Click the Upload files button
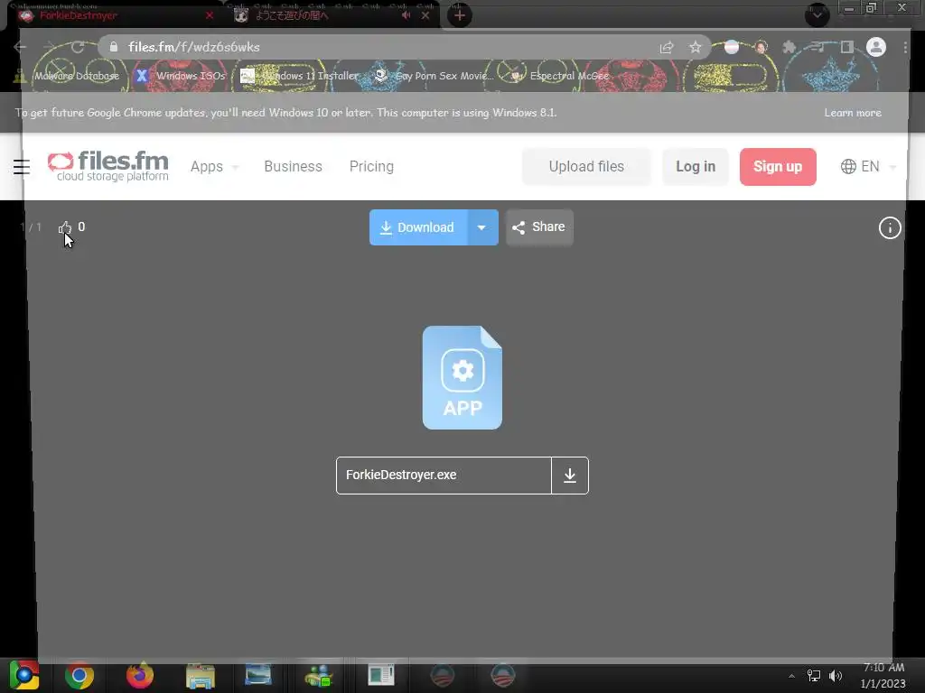925x693 pixels. click(586, 167)
